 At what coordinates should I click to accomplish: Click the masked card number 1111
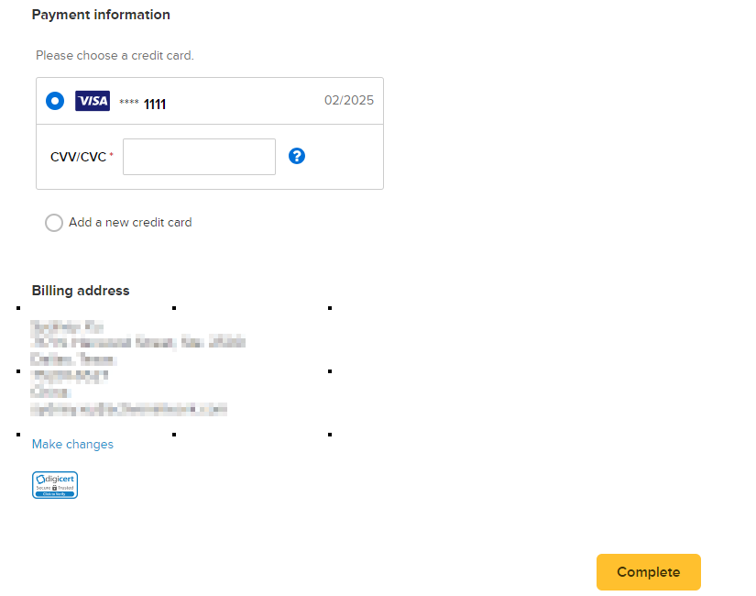[x=143, y=103]
